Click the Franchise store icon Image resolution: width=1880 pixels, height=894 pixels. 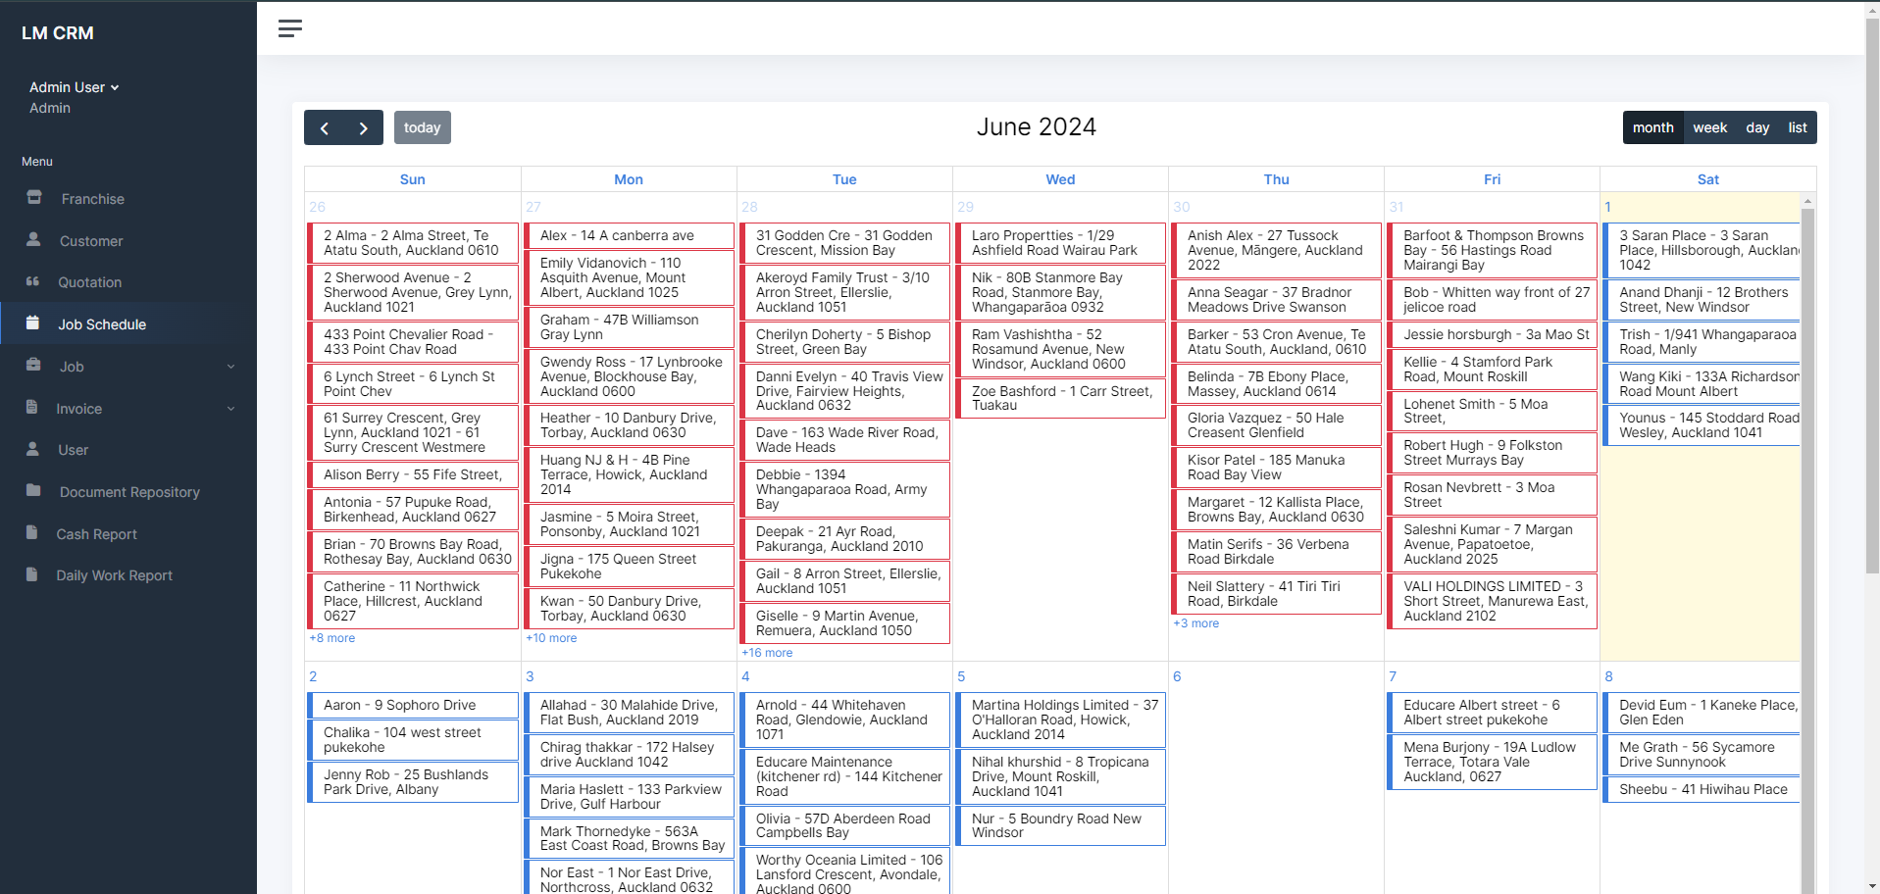[x=34, y=197]
